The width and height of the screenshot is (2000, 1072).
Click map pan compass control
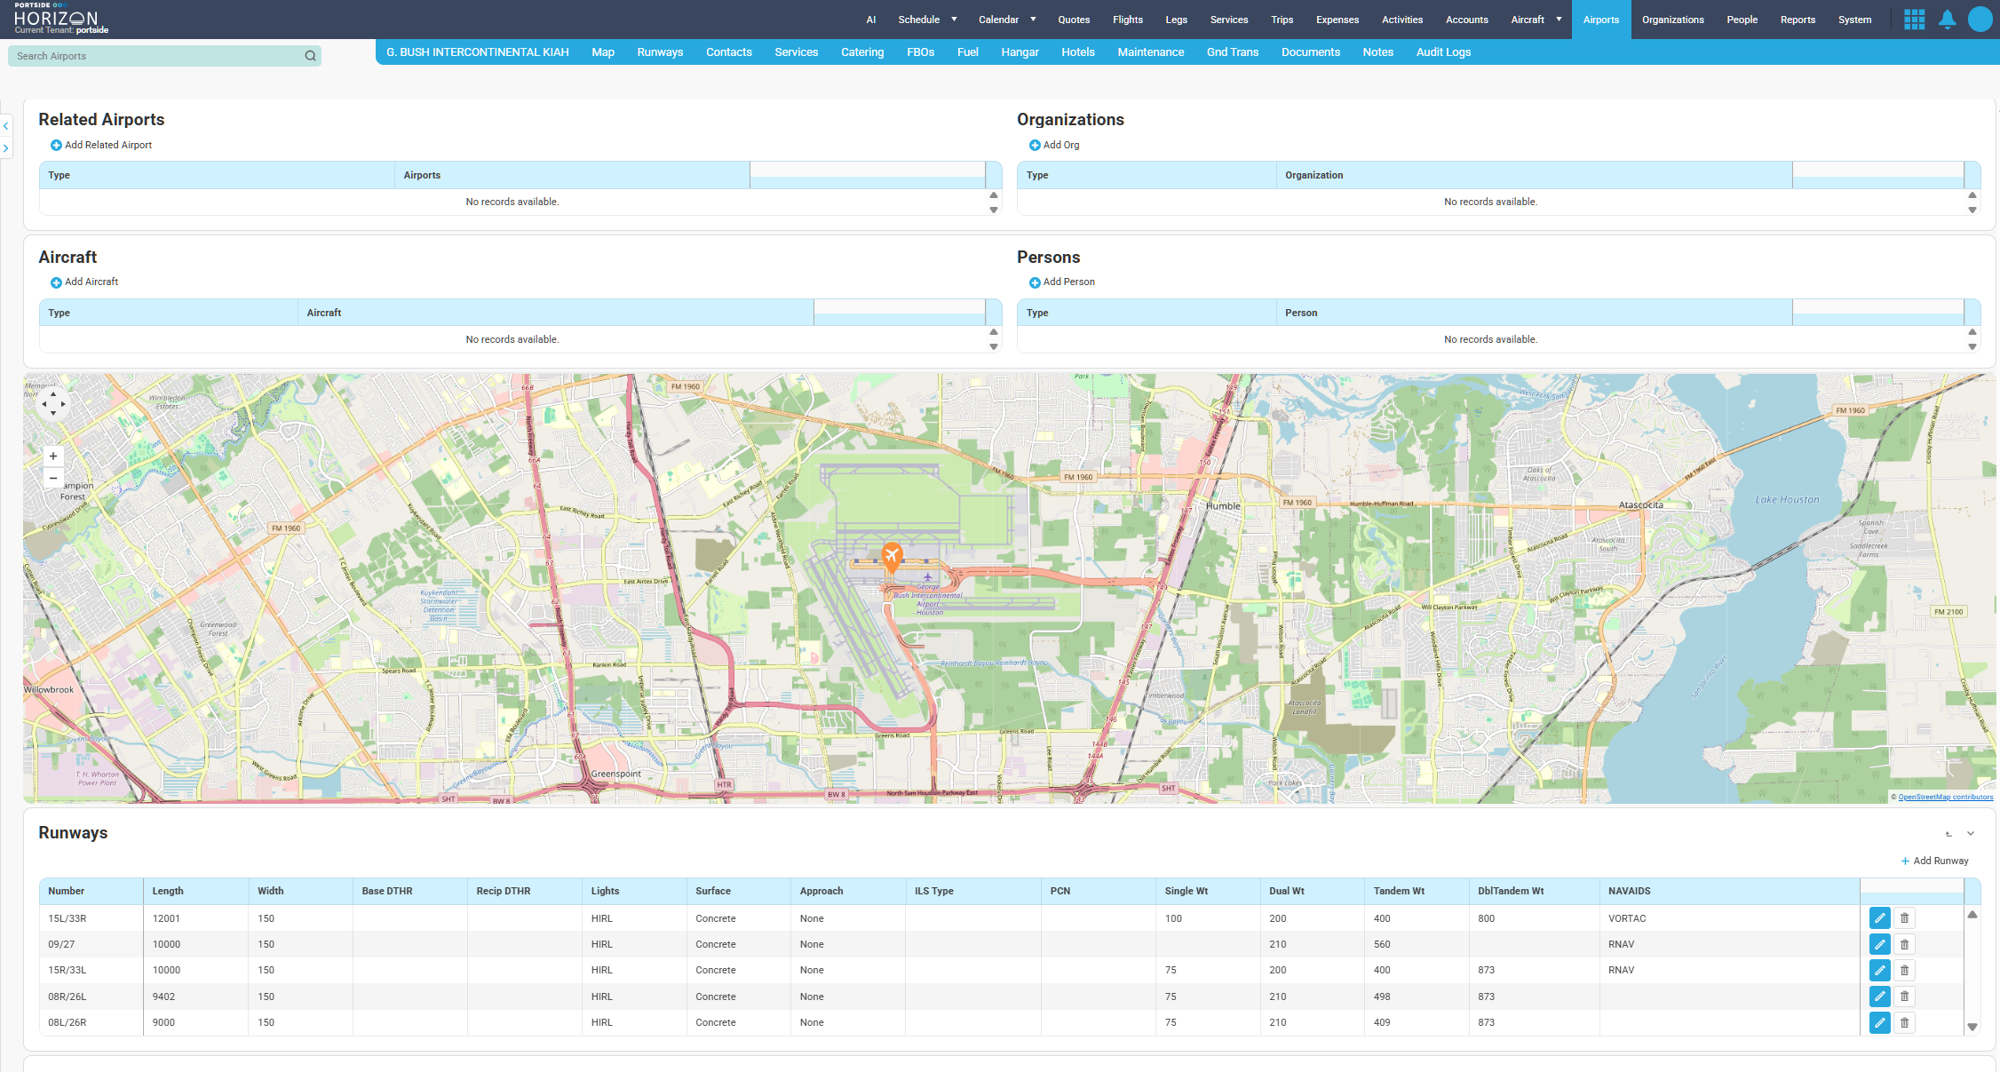[x=53, y=403]
